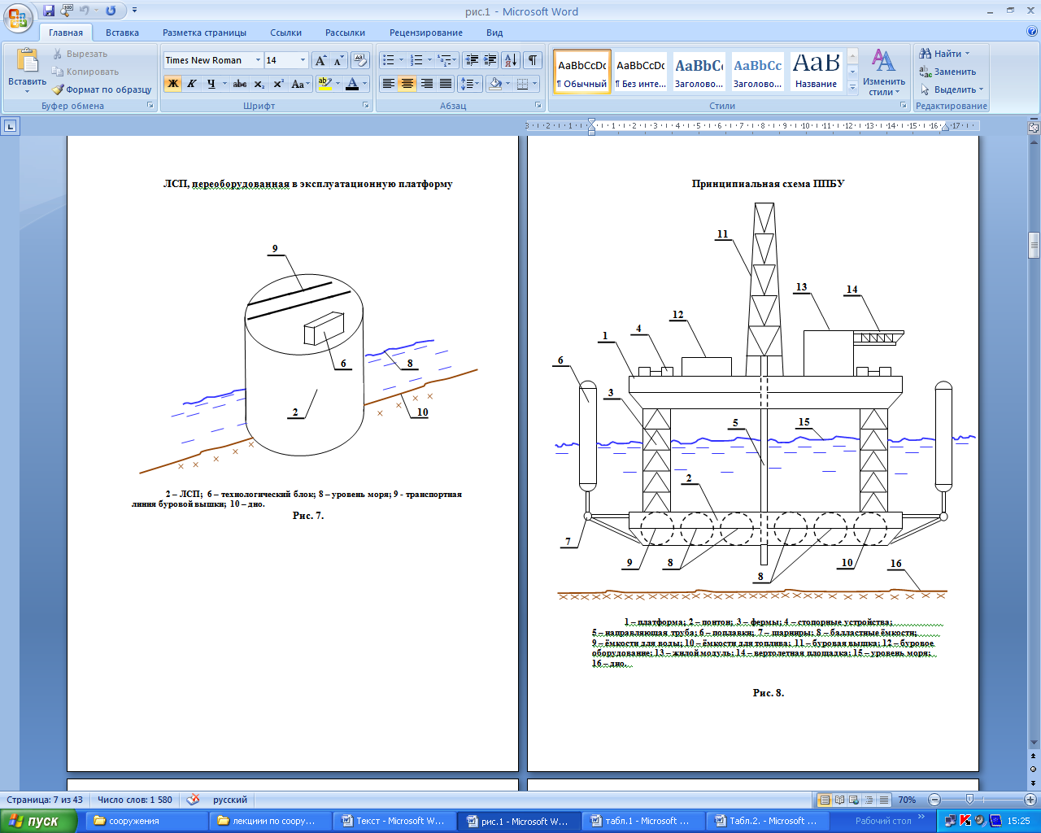Screen dimensions: 1041x833
Task: Toggle center paragraph alignment
Action: 407,84
